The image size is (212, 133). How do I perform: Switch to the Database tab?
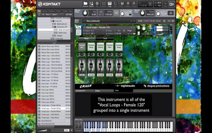[x=52, y=11]
